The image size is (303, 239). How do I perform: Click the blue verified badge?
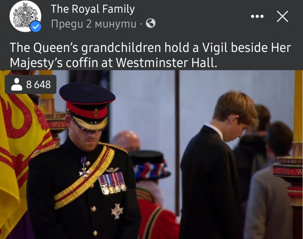36,26
